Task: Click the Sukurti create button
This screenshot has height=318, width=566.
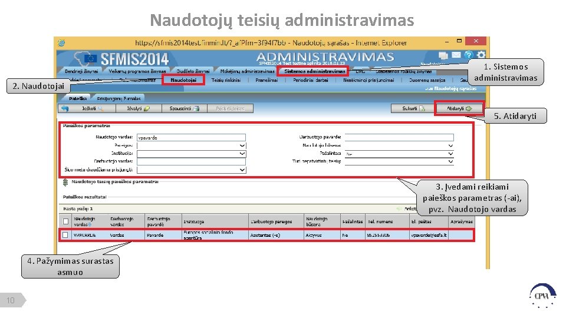Action: tap(413, 108)
